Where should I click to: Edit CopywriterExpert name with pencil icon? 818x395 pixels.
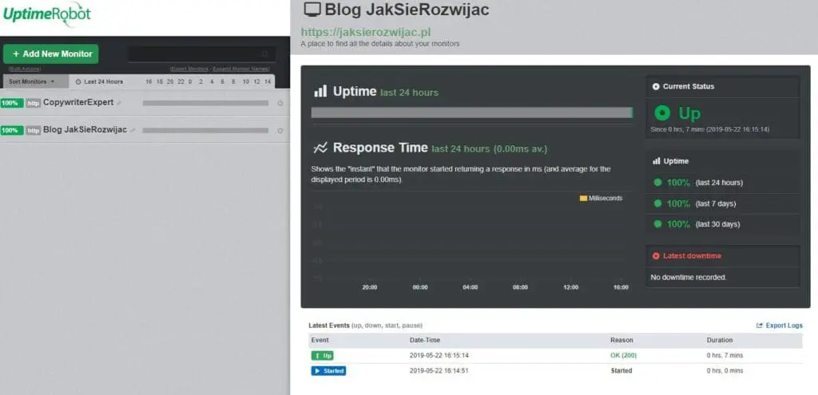119,103
